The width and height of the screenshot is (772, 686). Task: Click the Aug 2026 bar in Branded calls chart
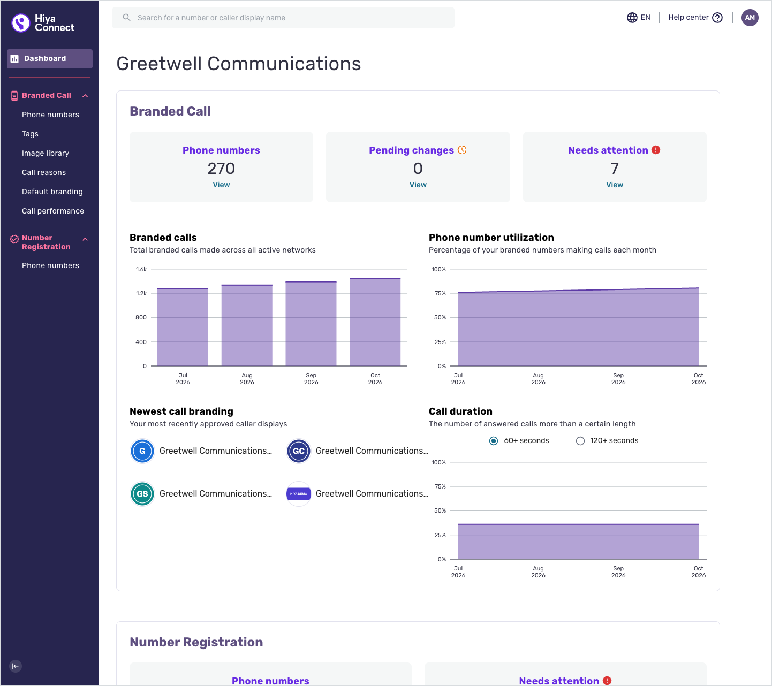pos(247,325)
